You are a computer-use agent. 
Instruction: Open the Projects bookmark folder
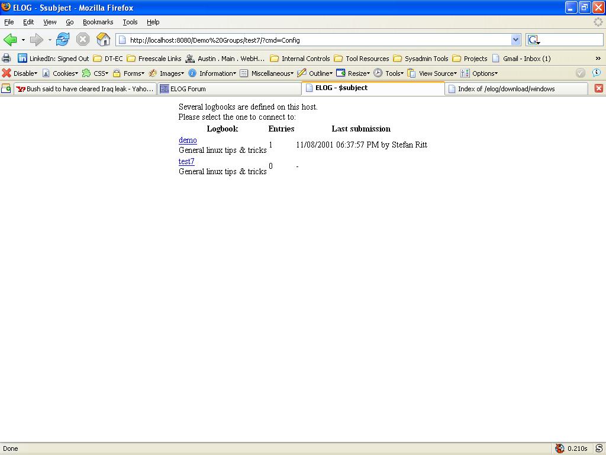pyautogui.click(x=469, y=59)
